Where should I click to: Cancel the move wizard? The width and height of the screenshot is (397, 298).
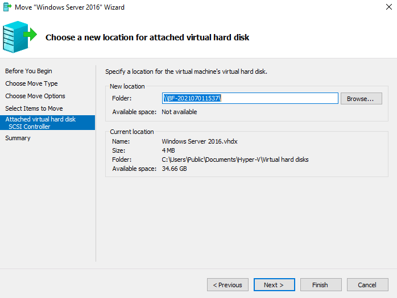pyautogui.click(x=367, y=284)
